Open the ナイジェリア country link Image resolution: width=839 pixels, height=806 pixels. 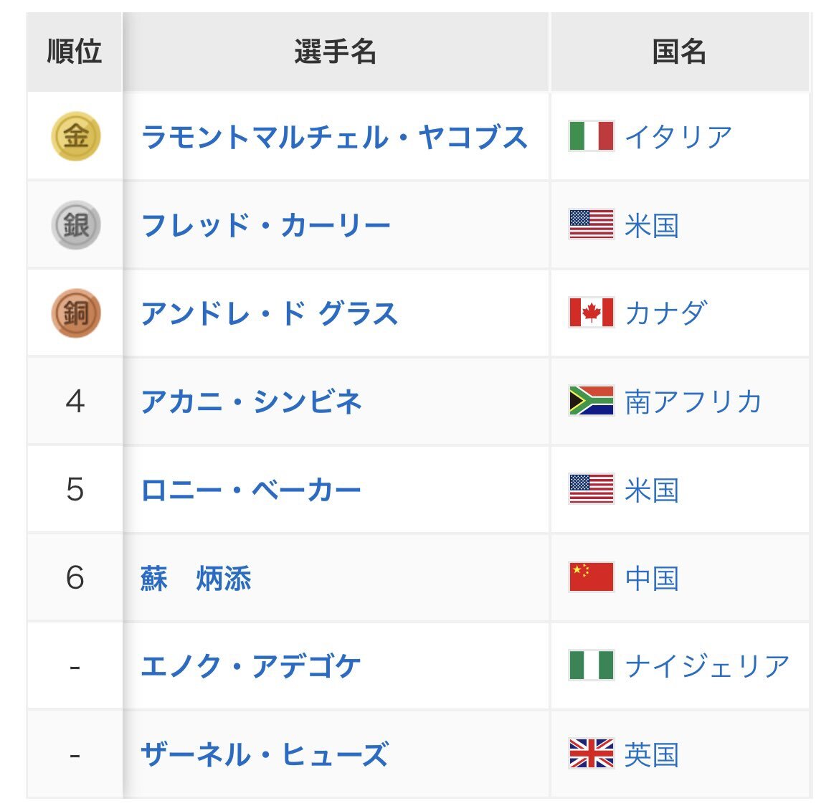pyautogui.click(x=707, y=666)
